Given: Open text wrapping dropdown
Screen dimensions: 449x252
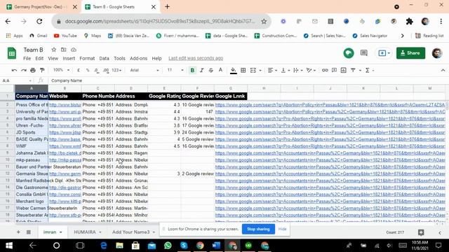Looking at the screenshot, I should click(x=297, y=70).
